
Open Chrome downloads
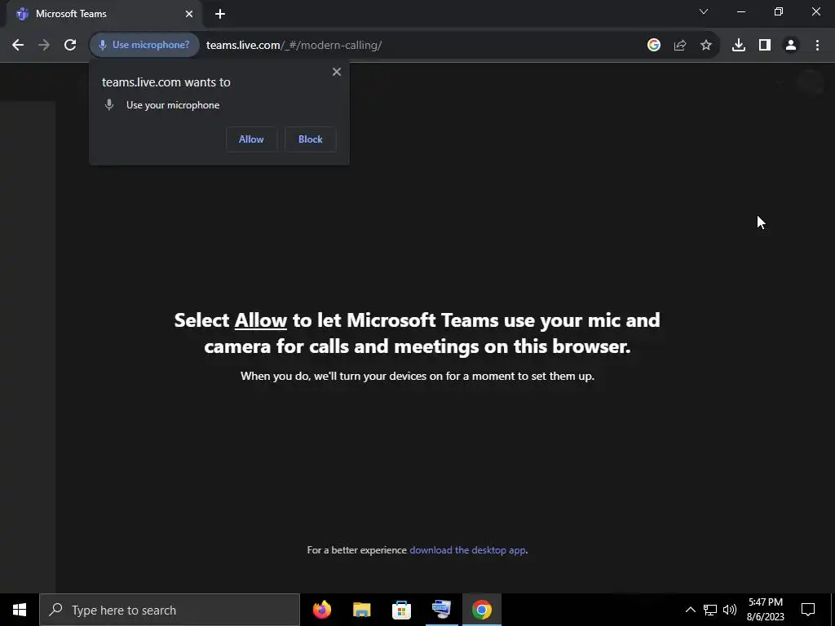[739, 46]
